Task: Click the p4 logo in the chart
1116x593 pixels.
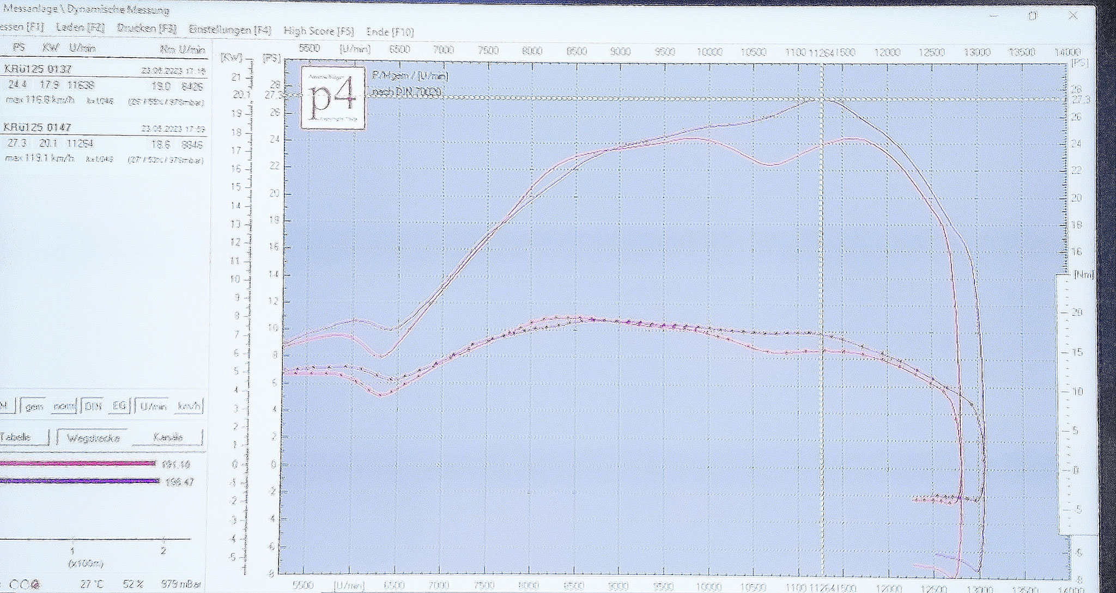Action: 333,98
